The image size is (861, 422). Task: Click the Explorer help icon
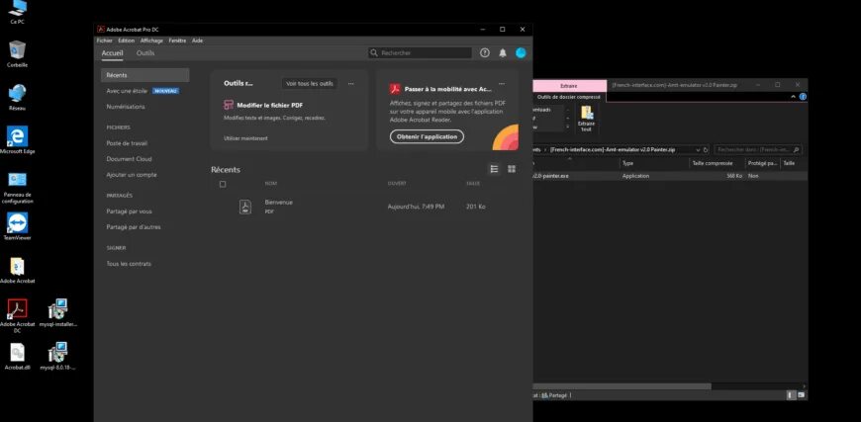[803, 97]
